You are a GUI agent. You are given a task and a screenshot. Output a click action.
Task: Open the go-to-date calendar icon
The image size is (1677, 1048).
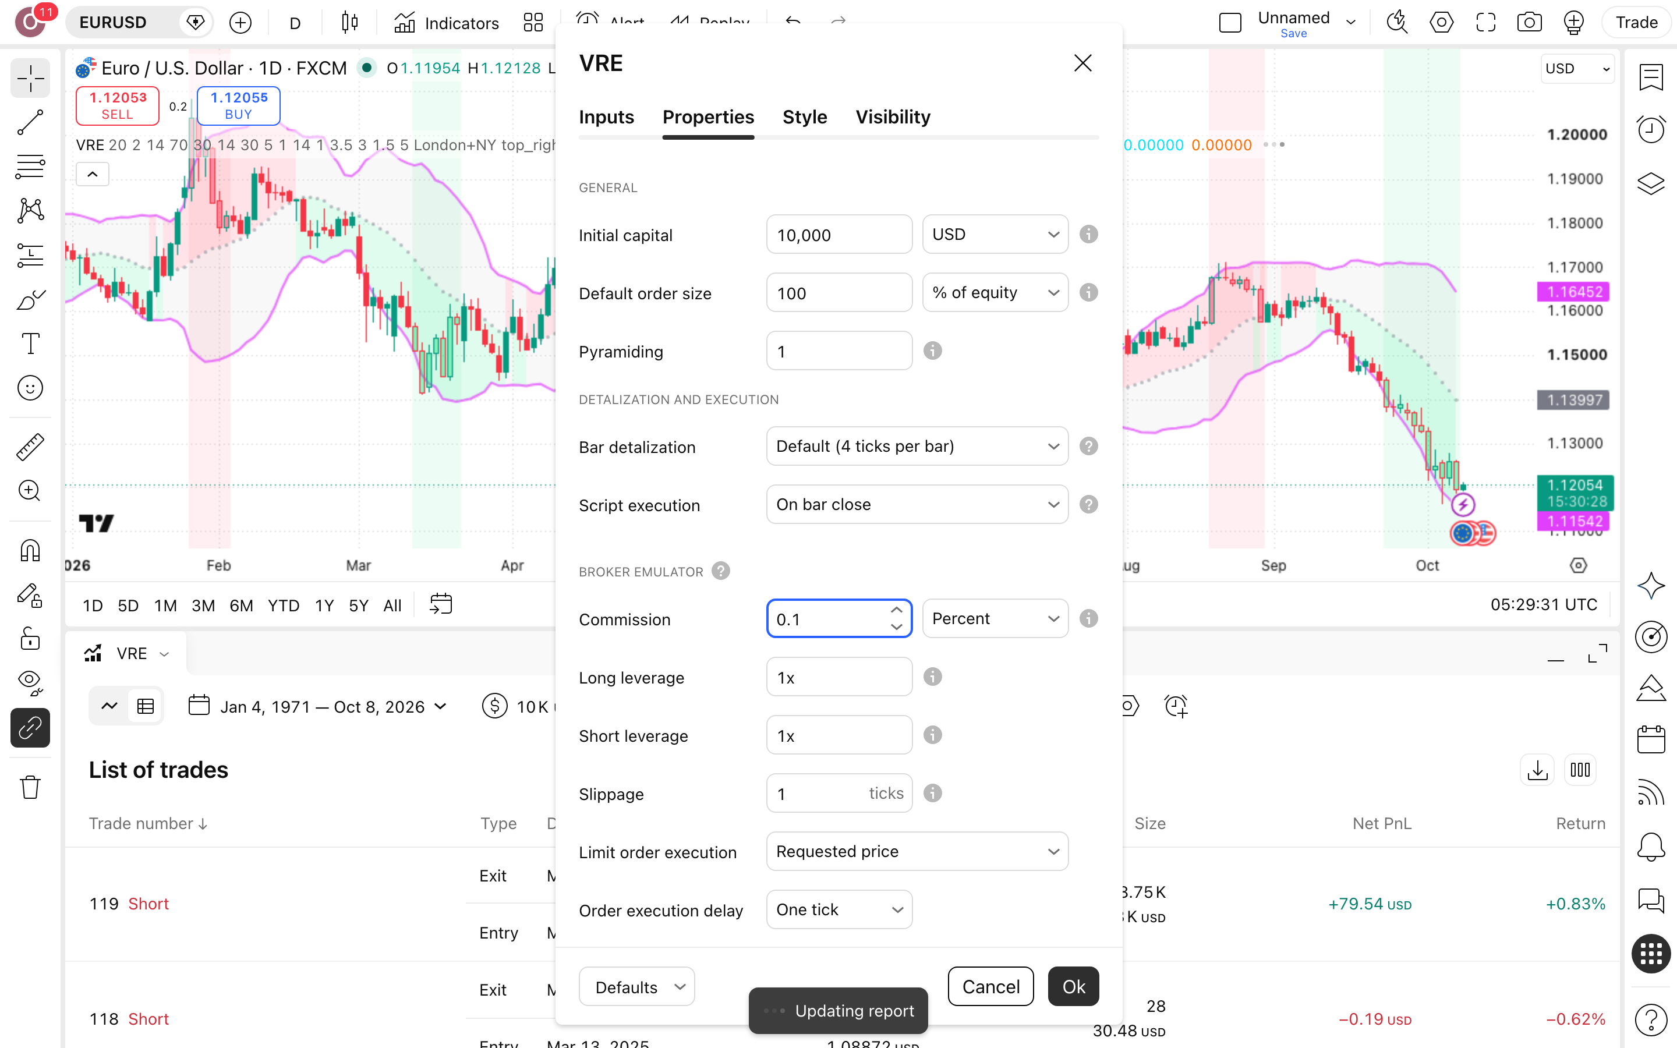click(441, 604)
